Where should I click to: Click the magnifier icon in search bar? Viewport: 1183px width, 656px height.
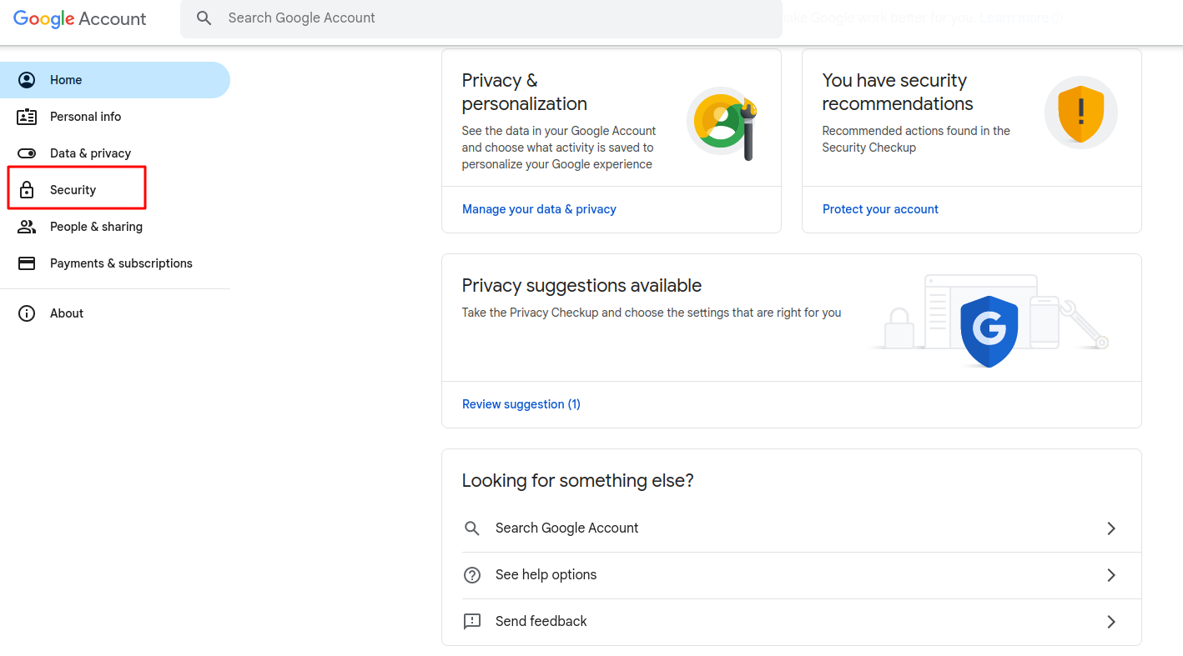[x=204, y=18]
